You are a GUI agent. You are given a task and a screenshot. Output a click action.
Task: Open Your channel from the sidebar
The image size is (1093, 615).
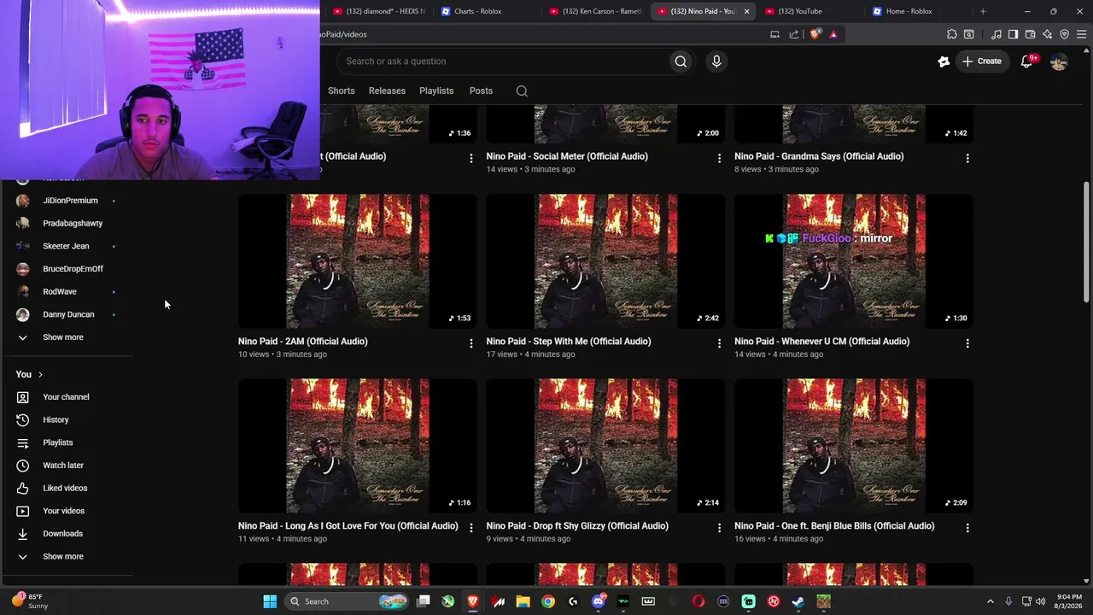(x=67, y=397)
